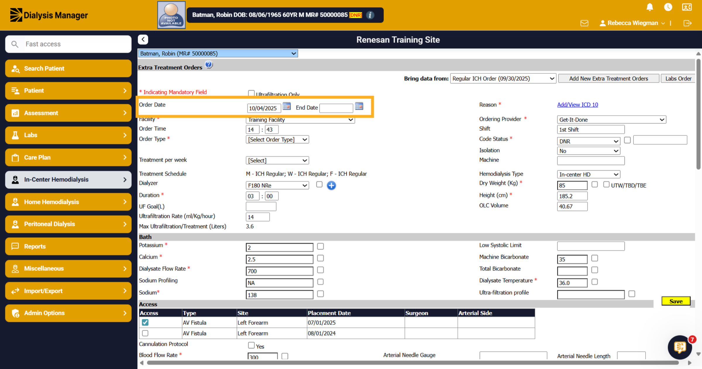
Task: Click the blue plus icon beside Dialyzer
Action: [331, 185]
